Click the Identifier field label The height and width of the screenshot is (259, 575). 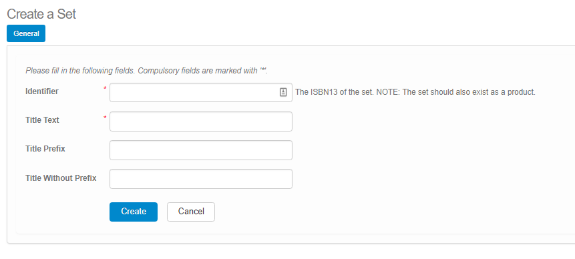[x=42, y=91]
